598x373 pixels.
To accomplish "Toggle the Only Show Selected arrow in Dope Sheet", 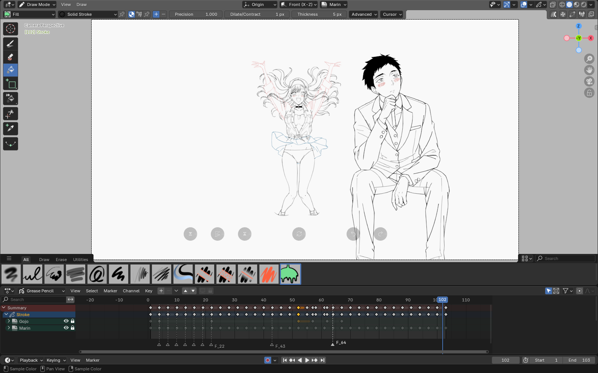I will 549,291.
